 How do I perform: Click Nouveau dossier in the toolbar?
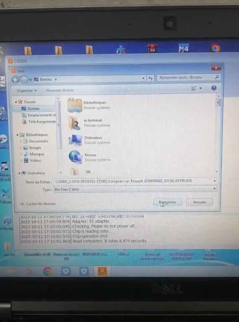tap(60, 90)
